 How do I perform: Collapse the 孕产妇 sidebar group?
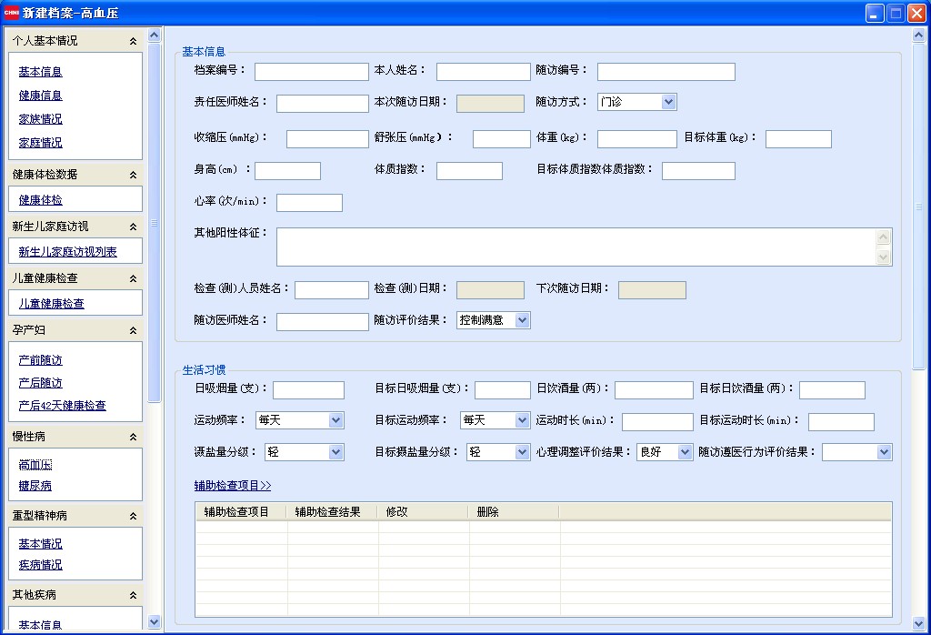click(133, 330)
